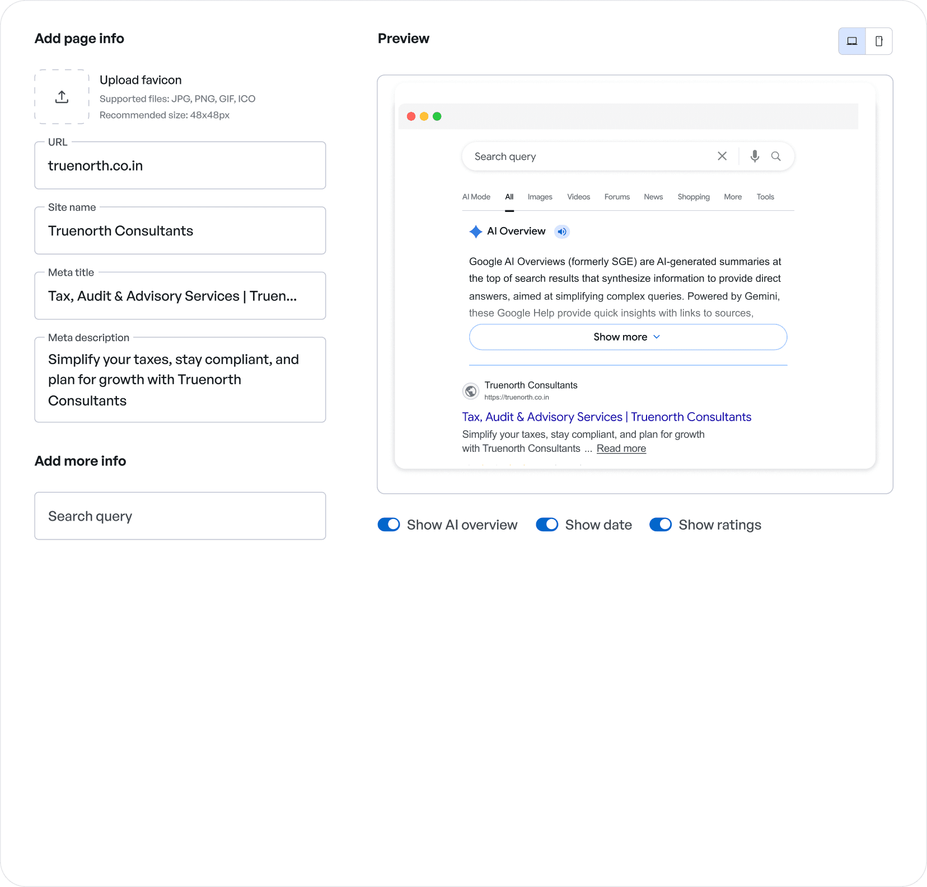Click the AI Overview sparkle icon

click(476, 232)
